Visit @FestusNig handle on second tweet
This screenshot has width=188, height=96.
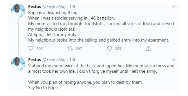pyautogui.click(x=54, y=60)
